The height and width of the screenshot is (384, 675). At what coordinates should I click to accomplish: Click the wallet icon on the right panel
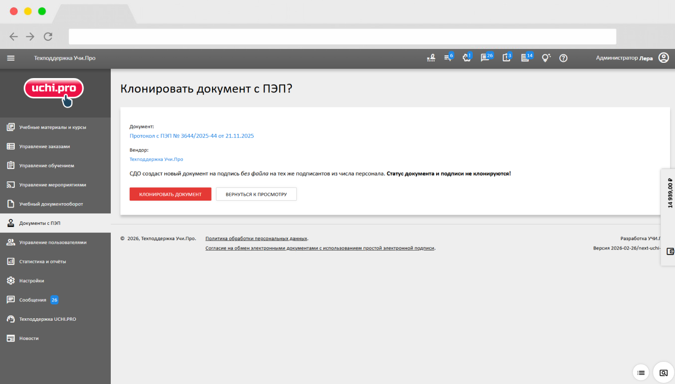coord(670,251)
